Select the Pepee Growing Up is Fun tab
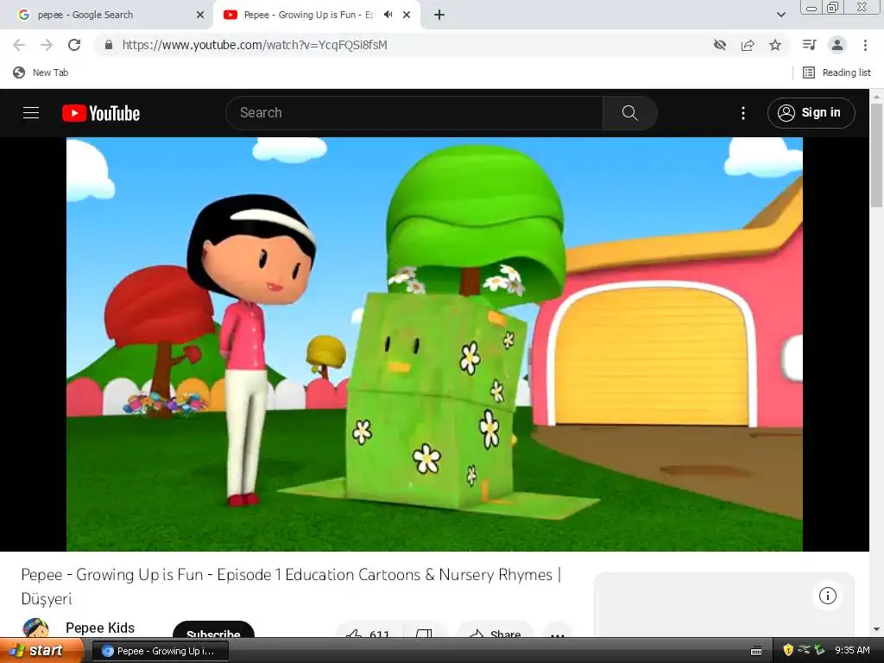884x663 pixels. click(309, 15)
